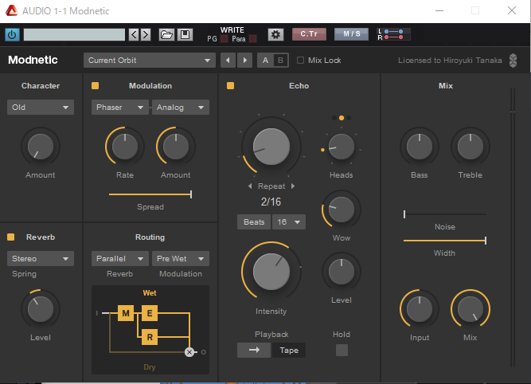The image size is (531, 384).
Task: Decrease Repeat with left arrow
Action: coord(250,186)
